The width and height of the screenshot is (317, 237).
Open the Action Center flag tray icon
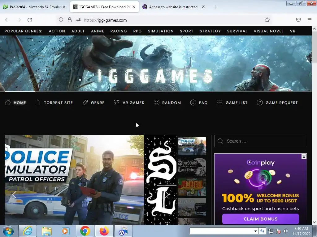(x=278, y=231)
